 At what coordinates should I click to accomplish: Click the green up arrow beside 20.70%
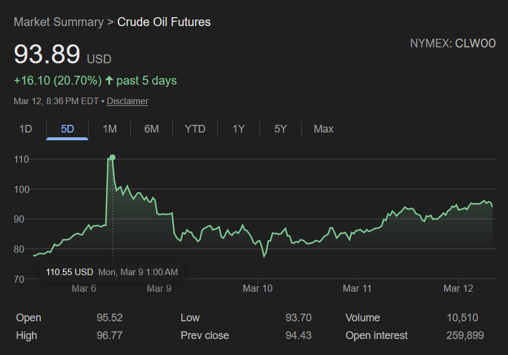[109, 80]
